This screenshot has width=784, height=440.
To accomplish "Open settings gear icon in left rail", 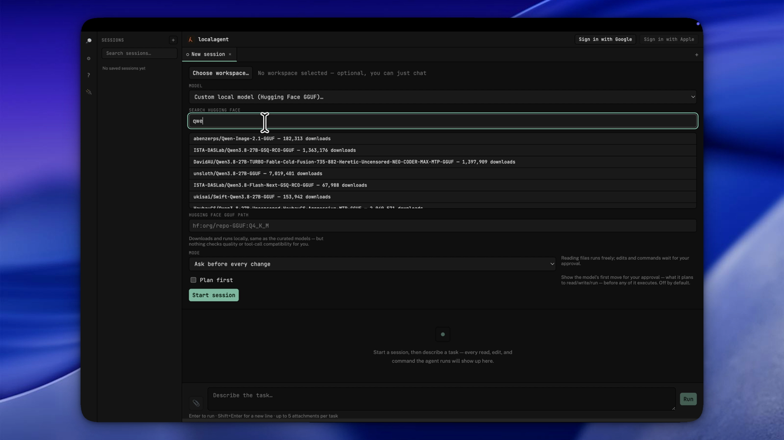I will [88, 58].
